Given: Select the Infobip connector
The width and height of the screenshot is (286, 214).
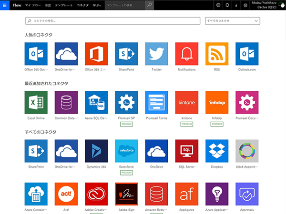Looking at the screenshot, I should (x=217, y=102).
